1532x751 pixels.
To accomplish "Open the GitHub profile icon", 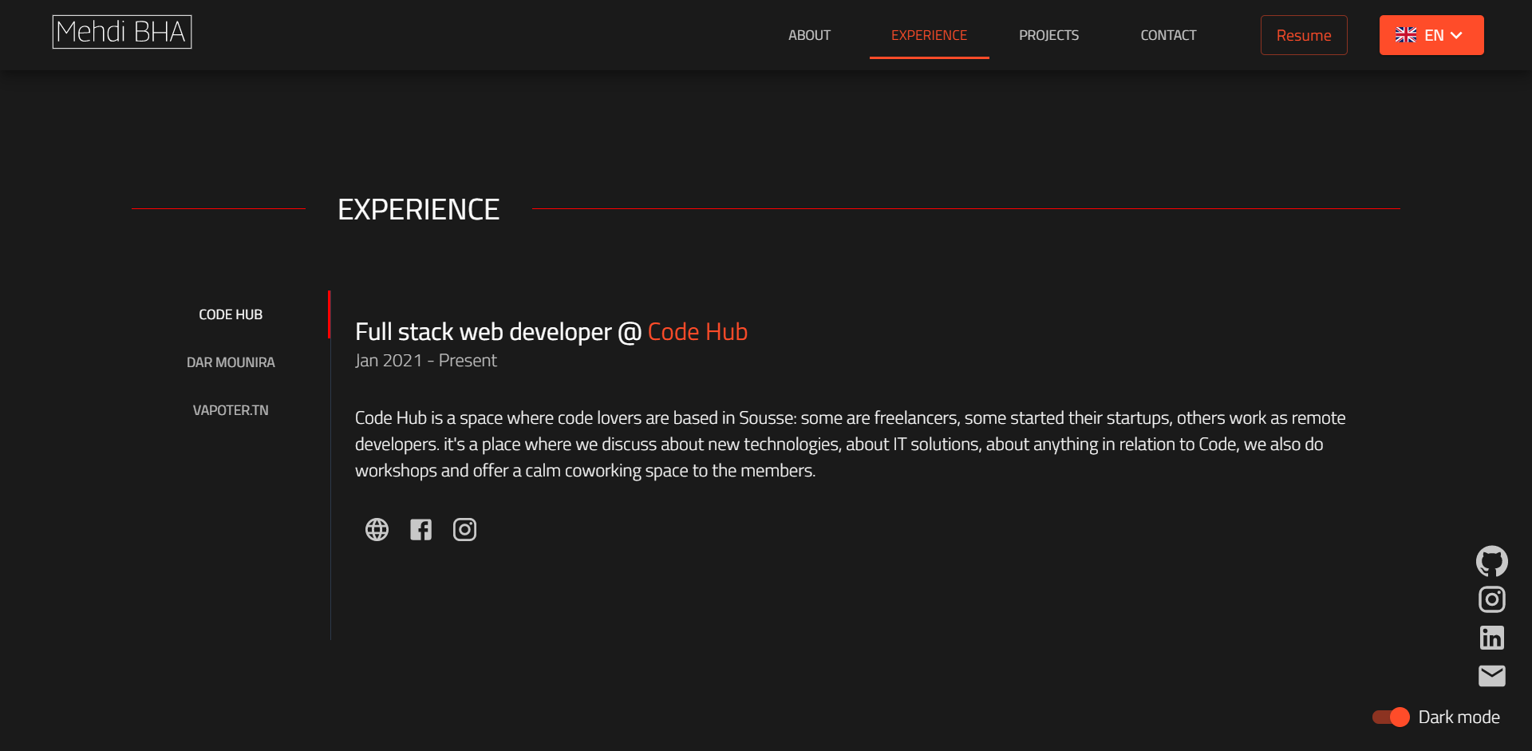I will [x=1491, y=561].
